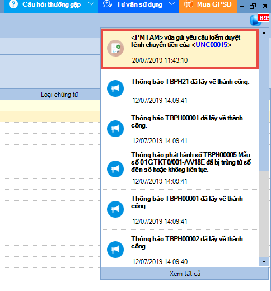Click megaphone icon beside TBPH21 notification
271x291 pixels.
[115, 88]
